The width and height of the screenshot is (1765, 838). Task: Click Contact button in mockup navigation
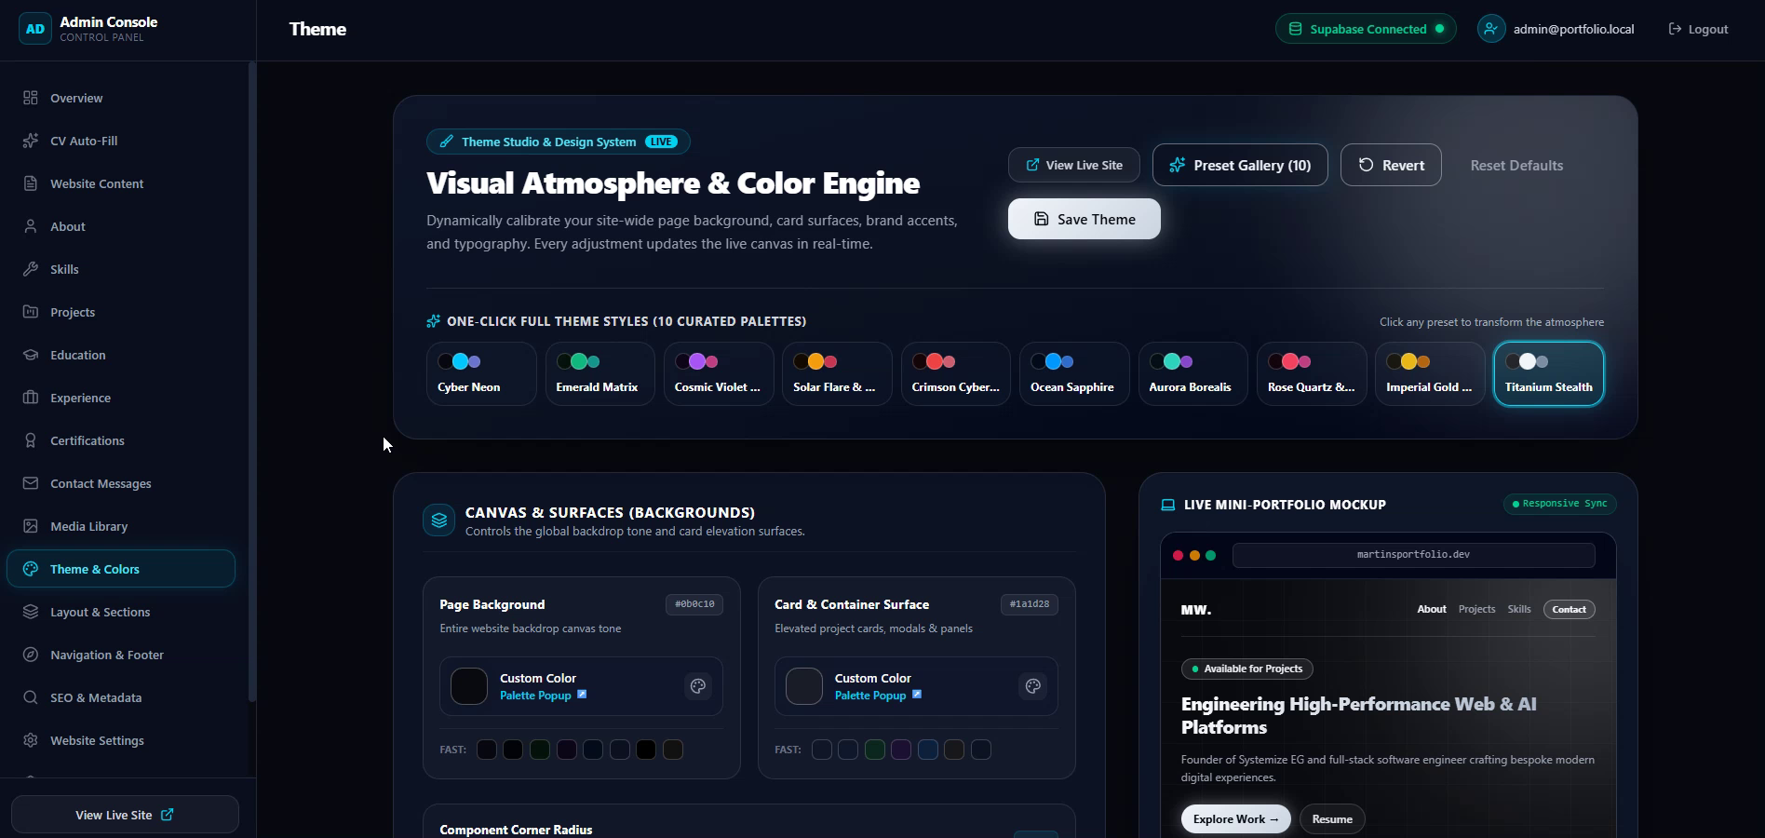pos(1570,609)
